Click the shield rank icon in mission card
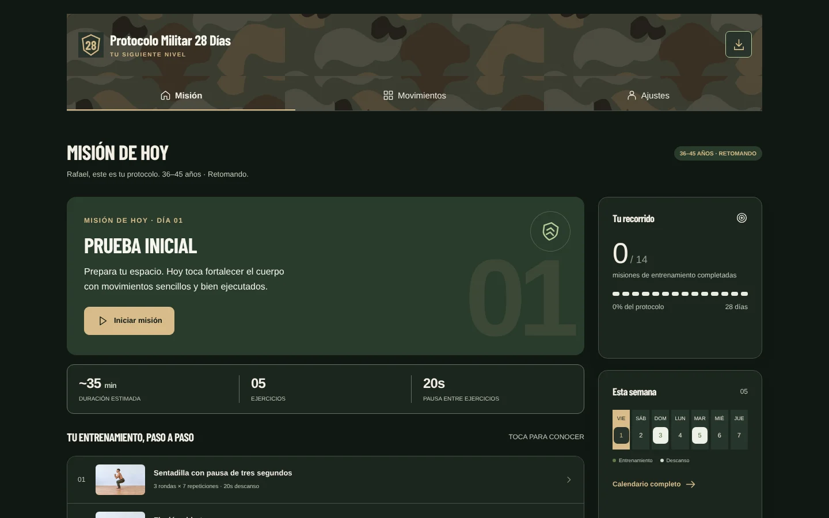This screenshot has height=518, width=829. click(x=550, y=231)
